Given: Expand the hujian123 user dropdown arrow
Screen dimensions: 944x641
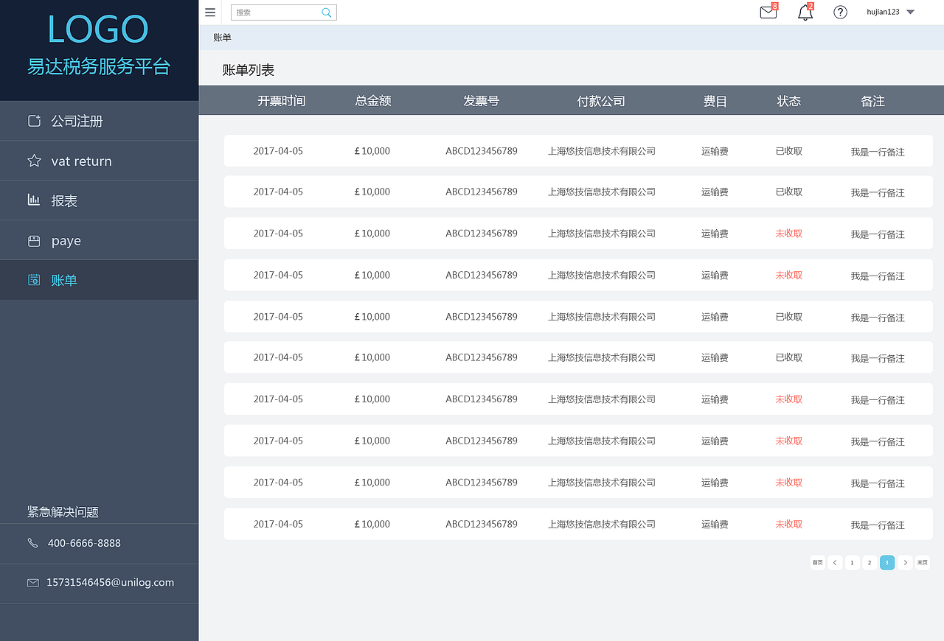Looking at the screenshot, I should [x=910, y=12].
